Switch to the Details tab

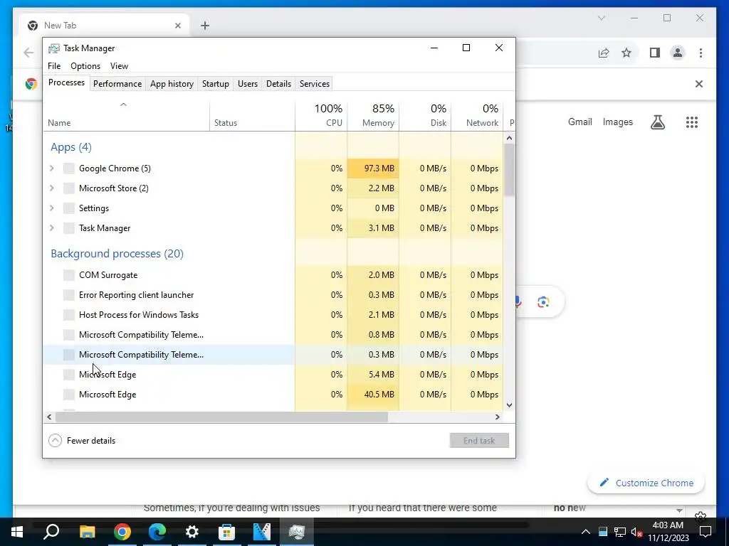tap(278, 84)
